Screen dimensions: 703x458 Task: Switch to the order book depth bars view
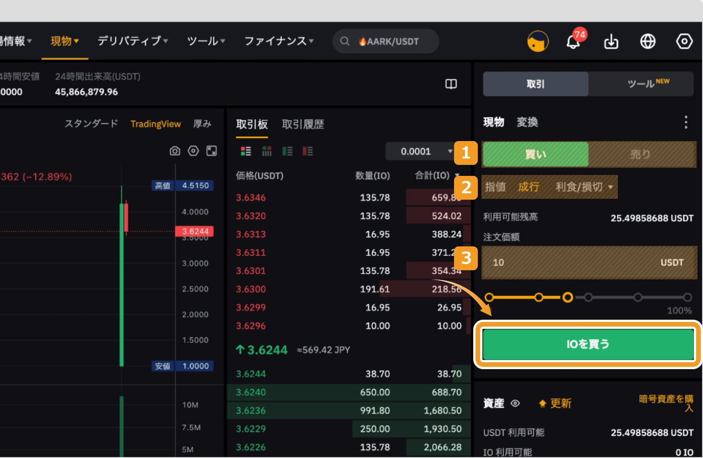[x=267, y=151]
